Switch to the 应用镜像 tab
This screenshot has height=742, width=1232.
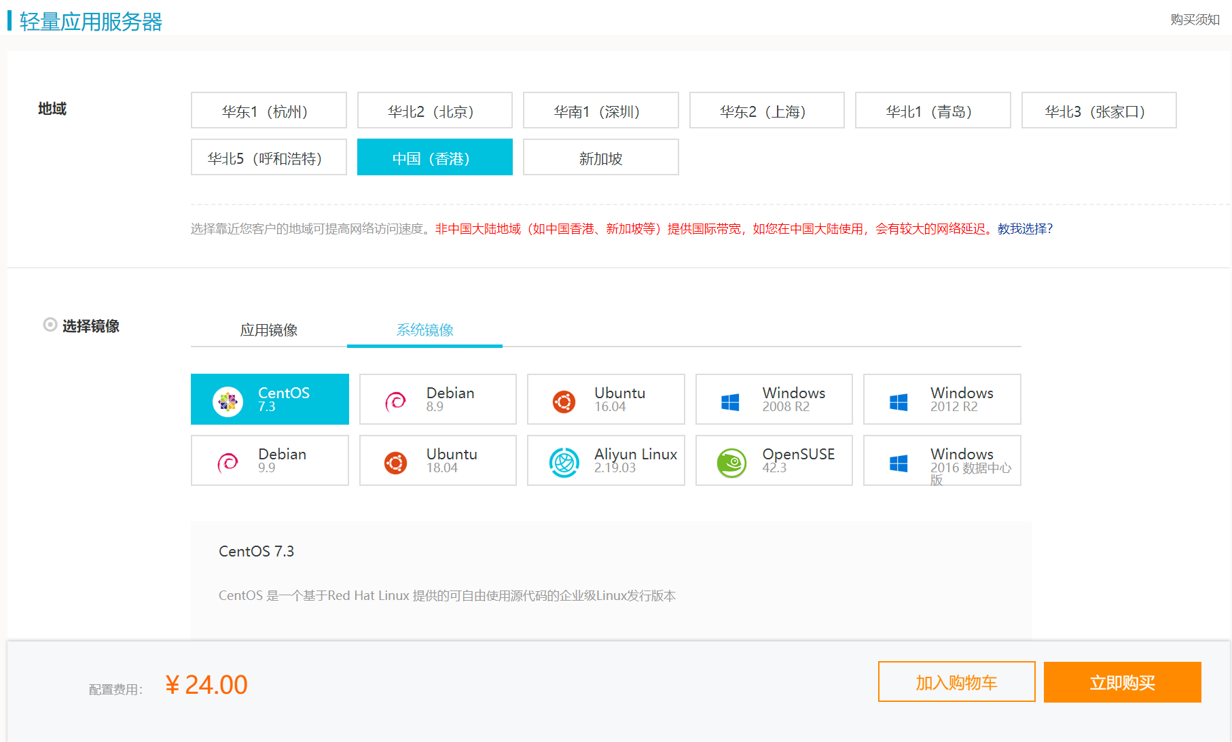click(269, 330)
